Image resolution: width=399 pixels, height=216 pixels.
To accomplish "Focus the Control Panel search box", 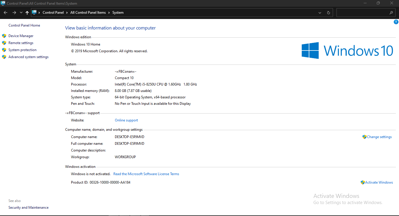I will point(366,13).
